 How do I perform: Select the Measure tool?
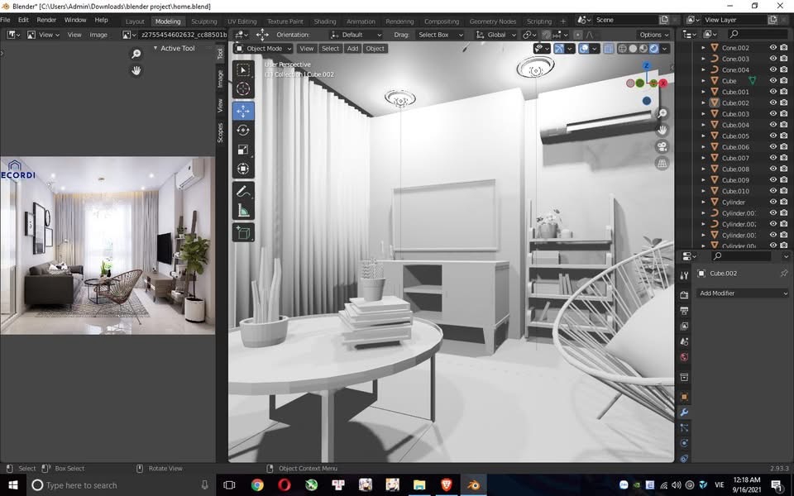(x=243, y=211)
